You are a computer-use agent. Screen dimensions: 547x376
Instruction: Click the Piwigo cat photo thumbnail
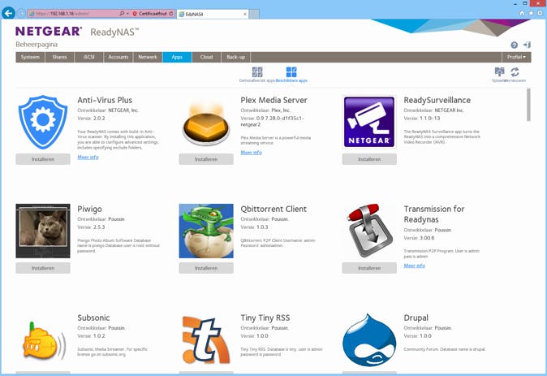pyautogui.click(x=43, y=231)
